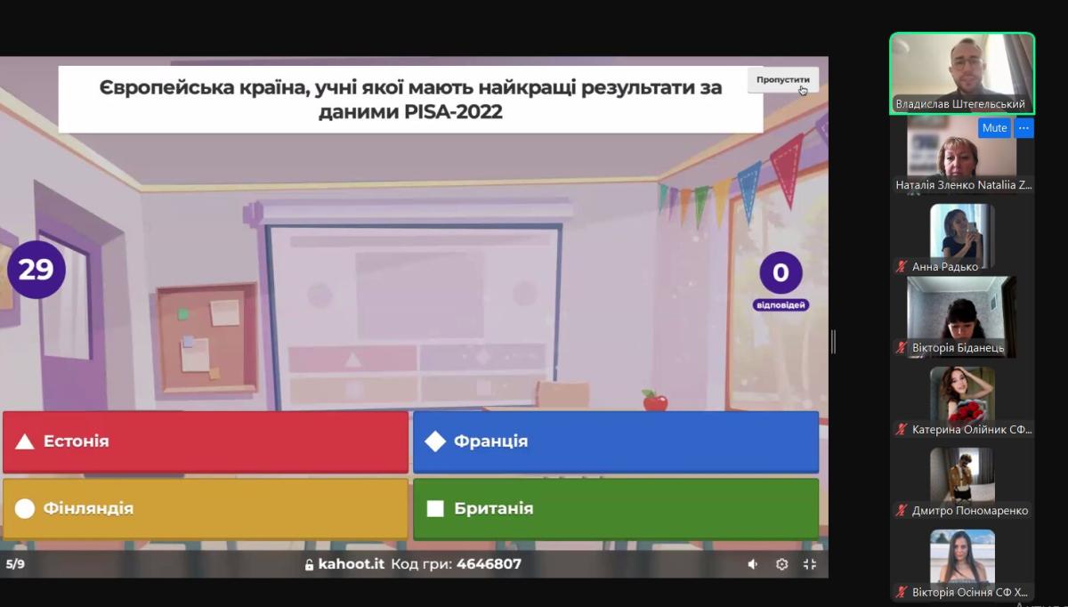1068x607 pixels.
Task: Click the відповідей label
Action: [781, 305]
